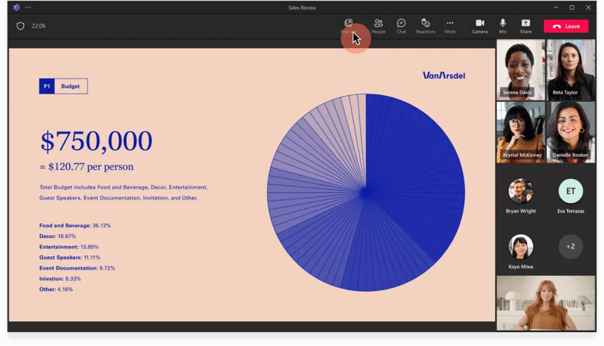The image size is (604, 346).
Task: Expand the +2 hidden participants tile
Action: click(570, 246)
